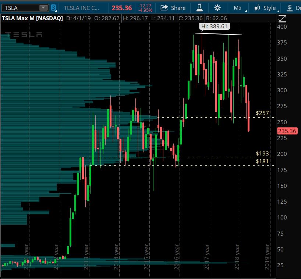
Task: Open chart settings gear icon
Action: click(217, 8)
